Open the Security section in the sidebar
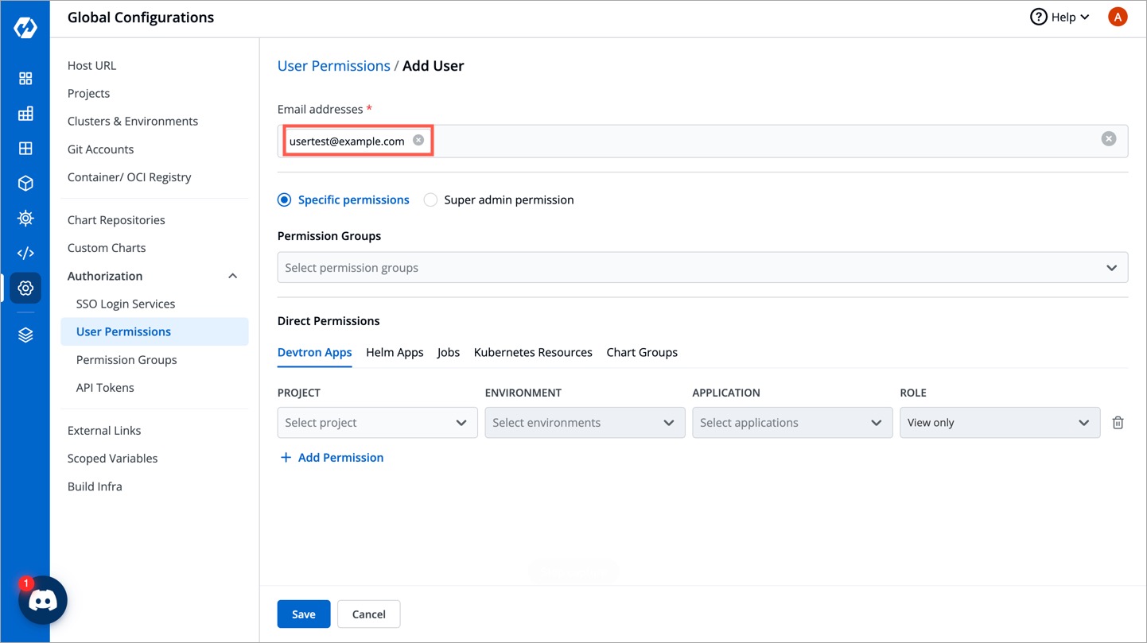This screenshot has width=1147, height=643. click(25, 218)
